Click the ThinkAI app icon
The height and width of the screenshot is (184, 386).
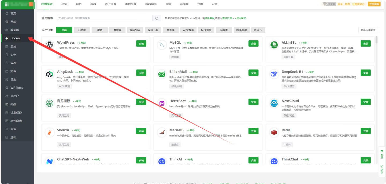click(162, 161)
